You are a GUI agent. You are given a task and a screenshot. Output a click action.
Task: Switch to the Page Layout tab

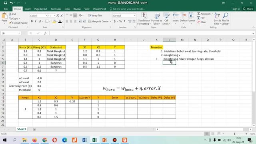(x=41, y=9)
